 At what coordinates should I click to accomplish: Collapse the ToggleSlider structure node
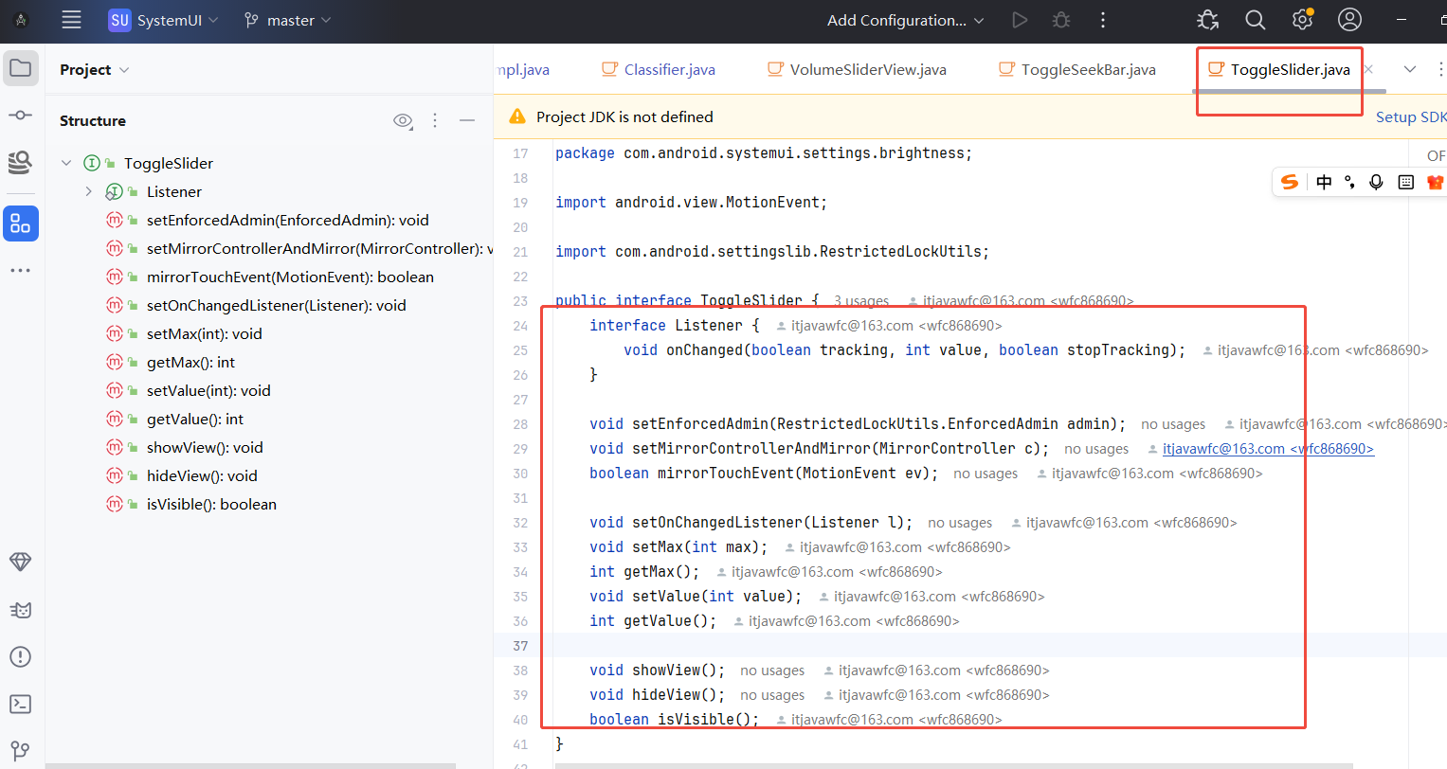[66, 163]
